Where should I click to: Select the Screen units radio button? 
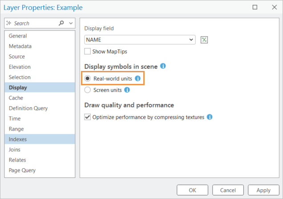[88, 90]
